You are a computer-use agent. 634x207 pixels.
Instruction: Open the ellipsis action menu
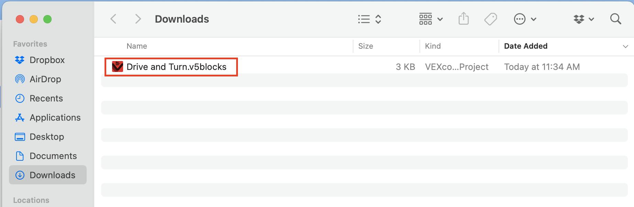[525, 19]
